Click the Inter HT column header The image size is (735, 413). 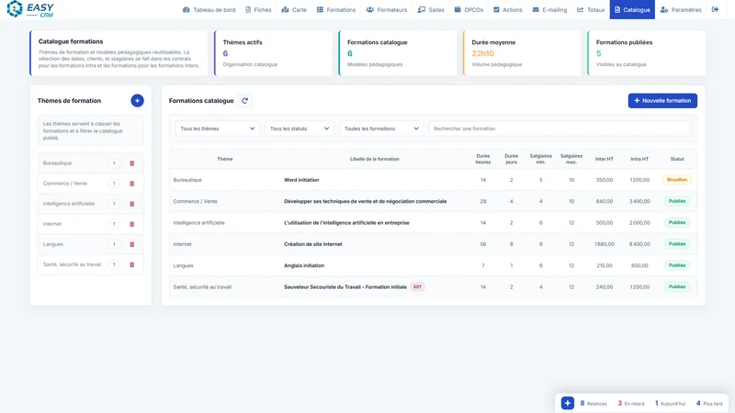tap(605, 159)
